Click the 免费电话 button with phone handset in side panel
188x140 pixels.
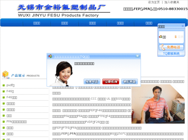click(x=171, y=47)
